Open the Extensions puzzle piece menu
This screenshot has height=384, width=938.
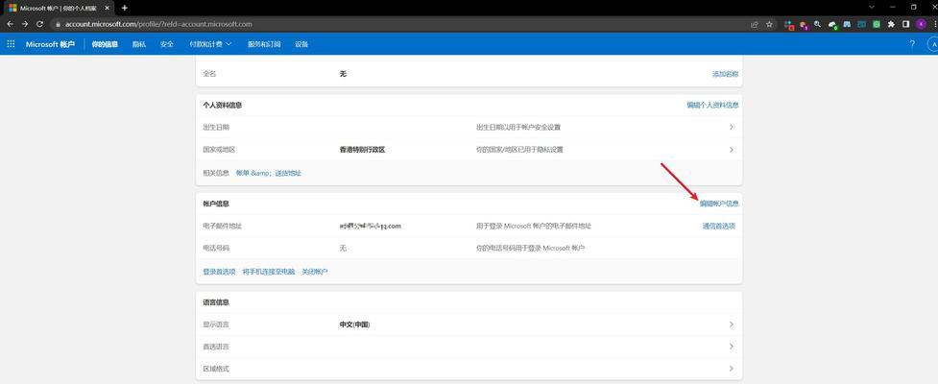pos(891,25)
